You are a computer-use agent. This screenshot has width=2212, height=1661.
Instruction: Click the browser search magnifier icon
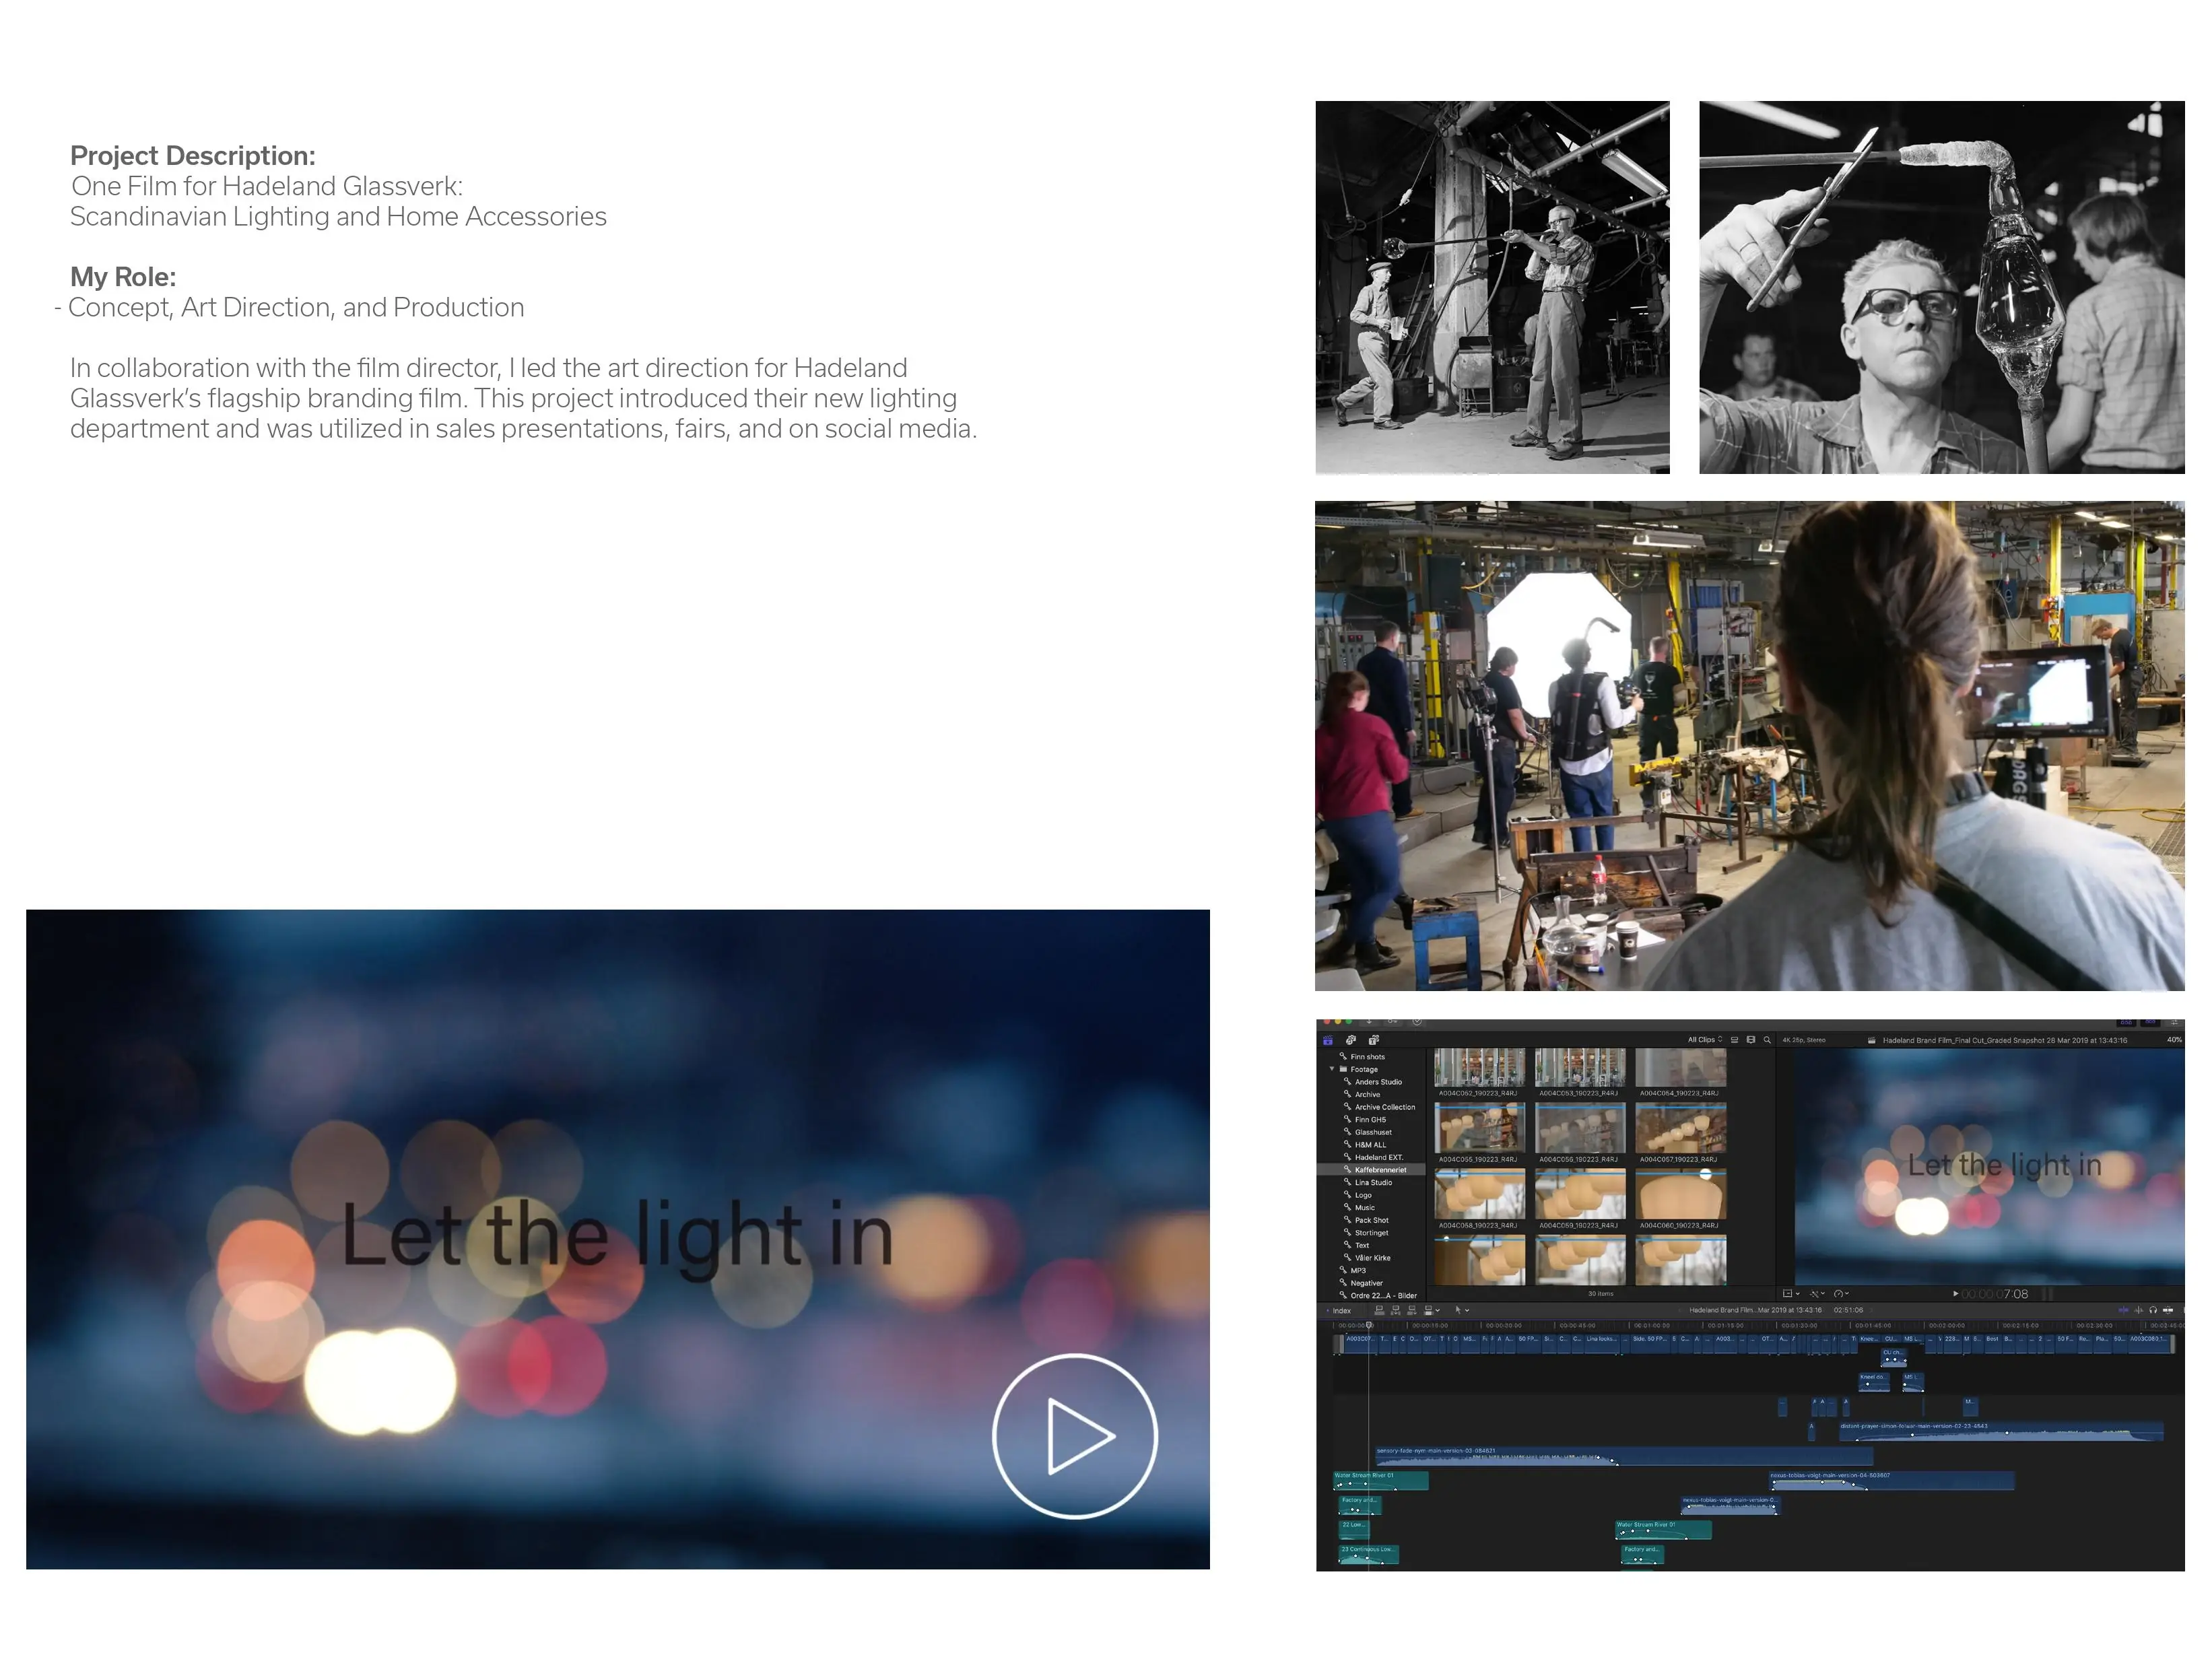1767,1040
